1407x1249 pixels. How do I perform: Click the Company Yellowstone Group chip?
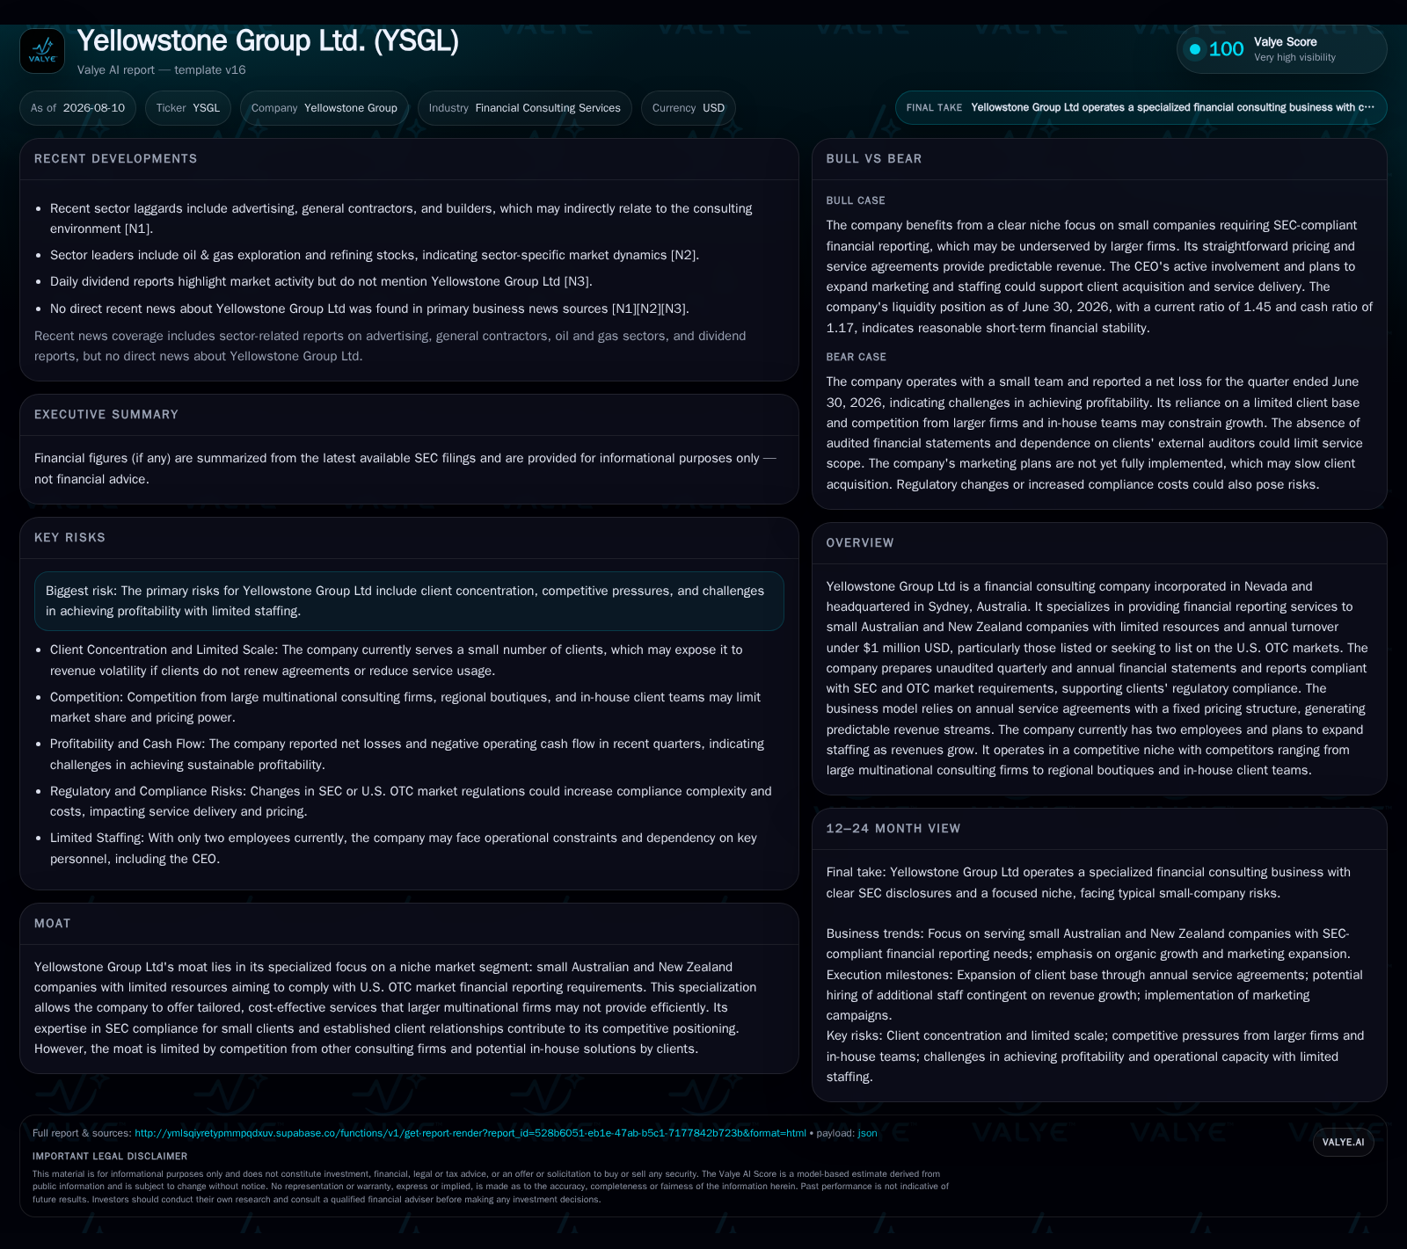[324, 108]
